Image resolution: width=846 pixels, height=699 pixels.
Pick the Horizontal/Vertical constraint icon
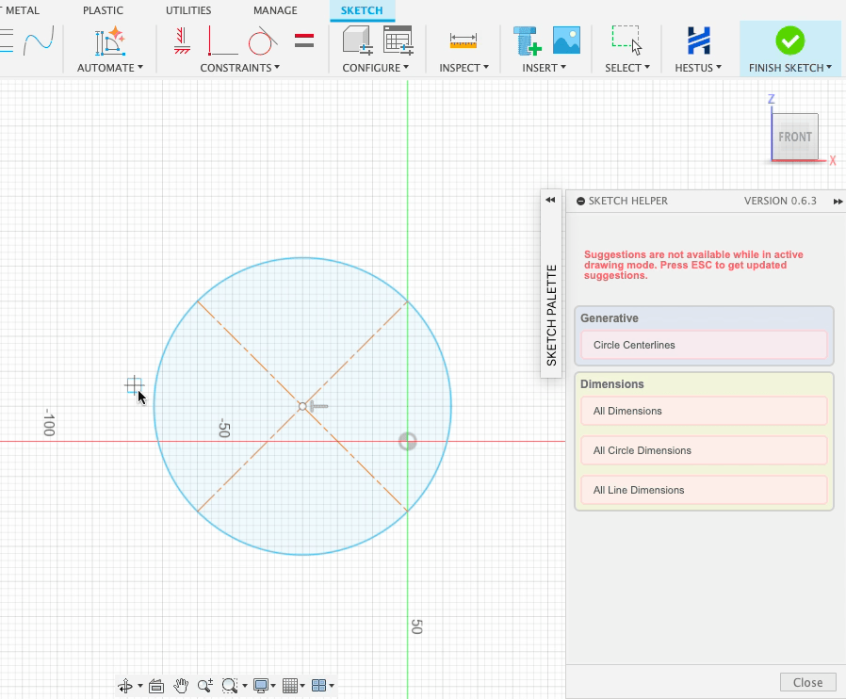183,41
